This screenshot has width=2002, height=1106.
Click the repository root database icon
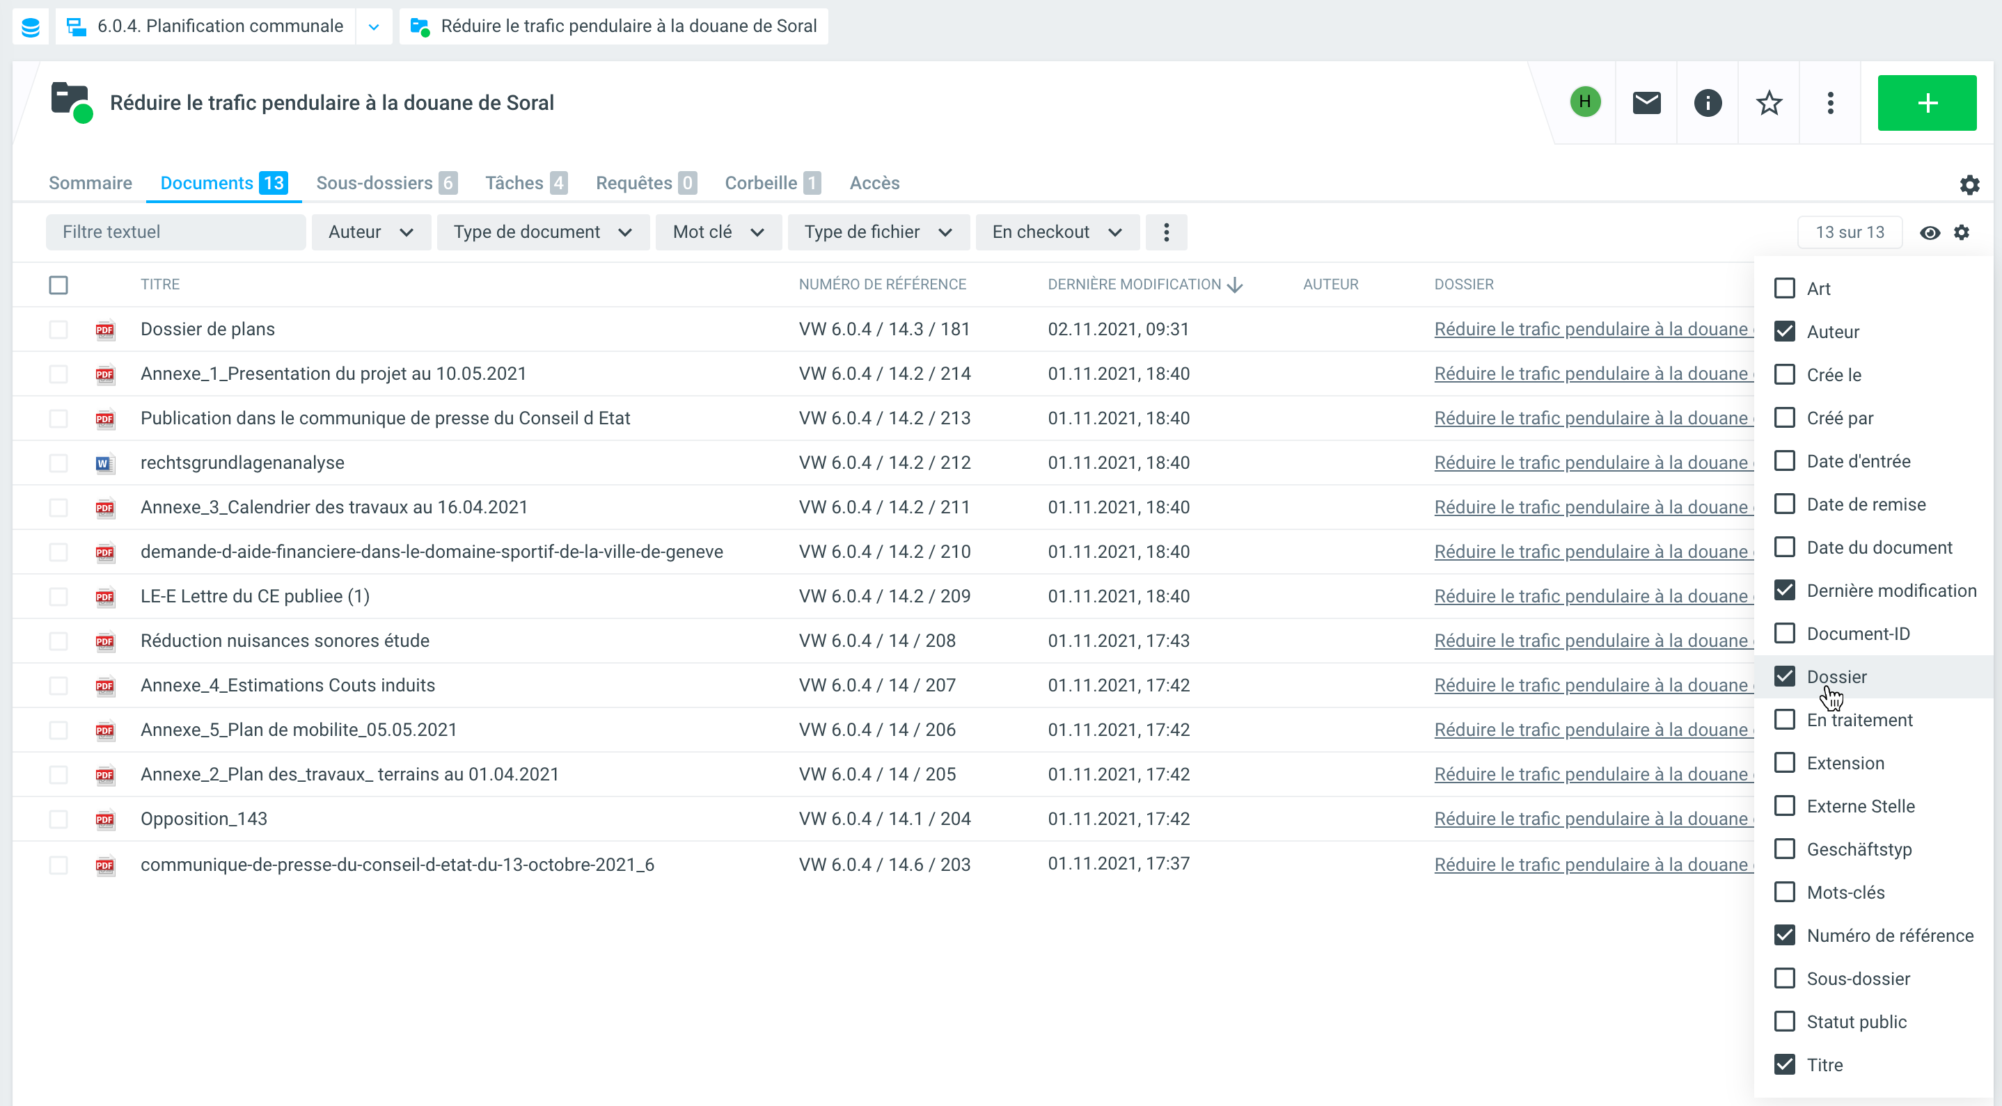pos(31,26)
